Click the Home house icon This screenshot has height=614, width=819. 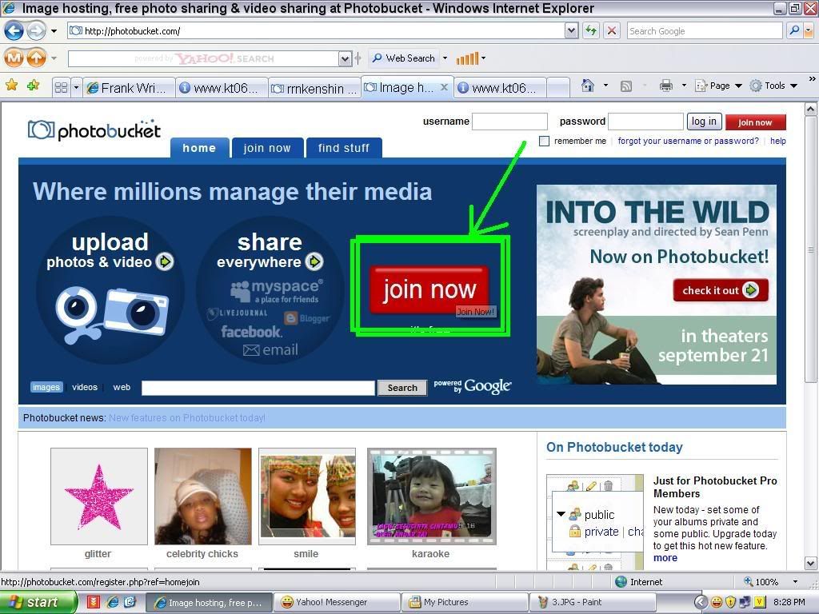click(588, 85)
